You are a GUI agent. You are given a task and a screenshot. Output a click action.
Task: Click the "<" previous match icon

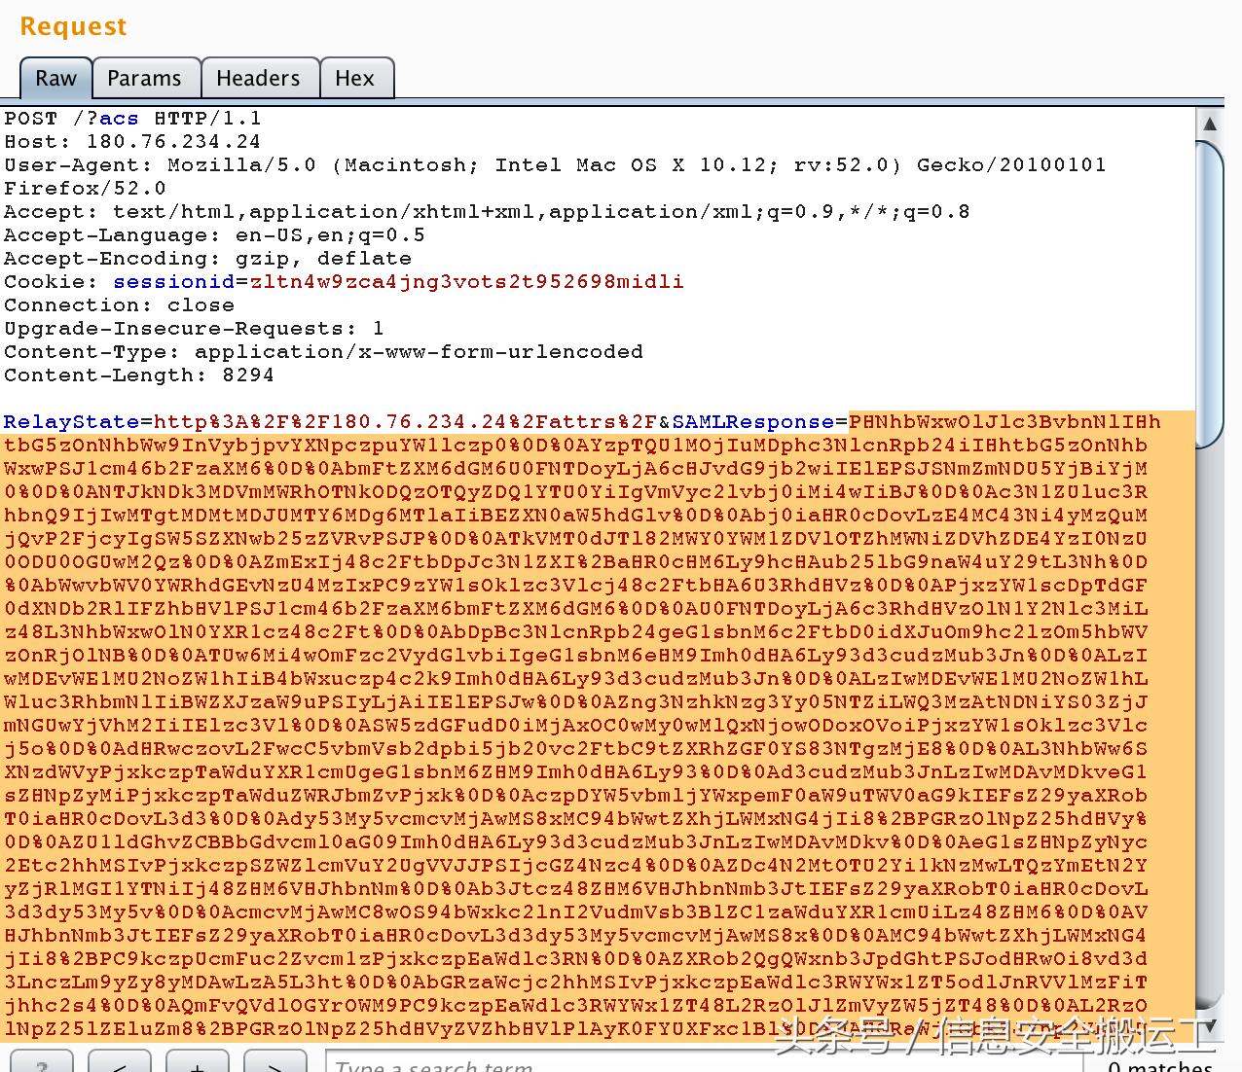point(119,1065)
